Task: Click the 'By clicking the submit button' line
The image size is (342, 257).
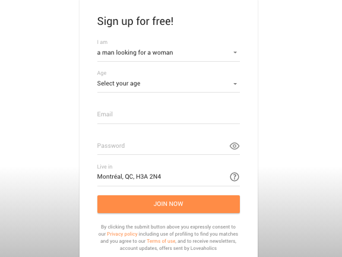Action: point(169,227)
